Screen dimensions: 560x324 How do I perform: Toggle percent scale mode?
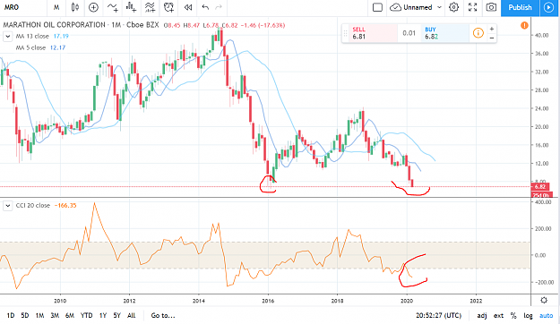point(513,315)
